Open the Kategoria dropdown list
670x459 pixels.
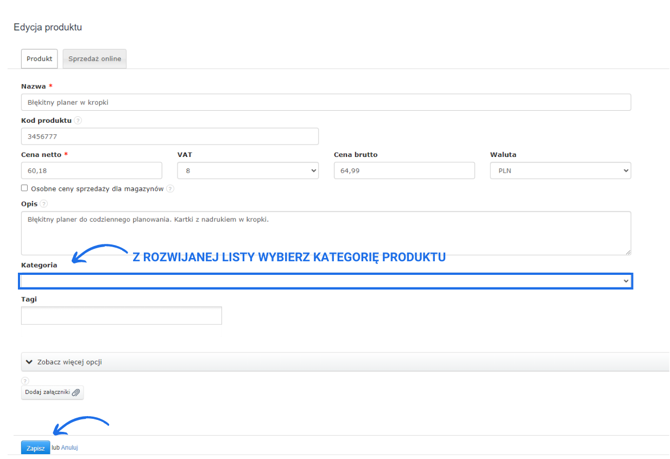click(326, 281)
